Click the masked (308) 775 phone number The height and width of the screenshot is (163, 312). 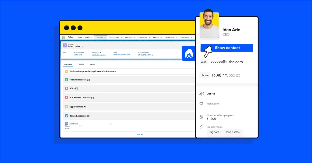click(x=226, y=75)
